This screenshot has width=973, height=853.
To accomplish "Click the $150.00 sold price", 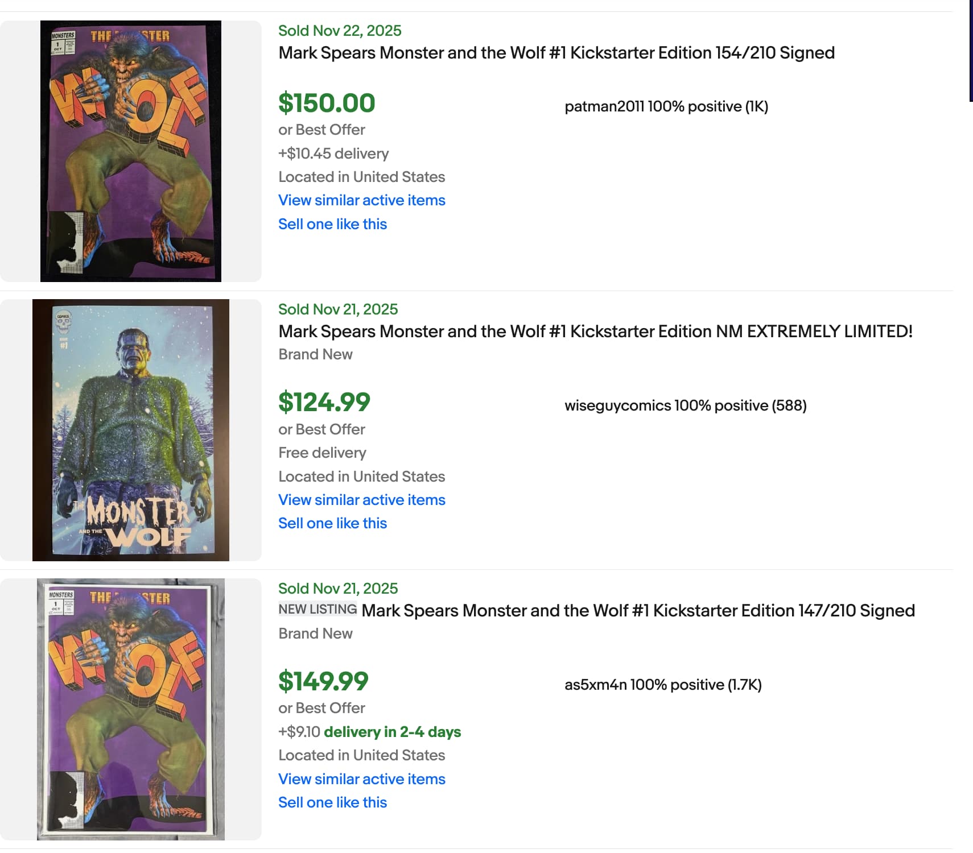I will click(x=327, y=103).
